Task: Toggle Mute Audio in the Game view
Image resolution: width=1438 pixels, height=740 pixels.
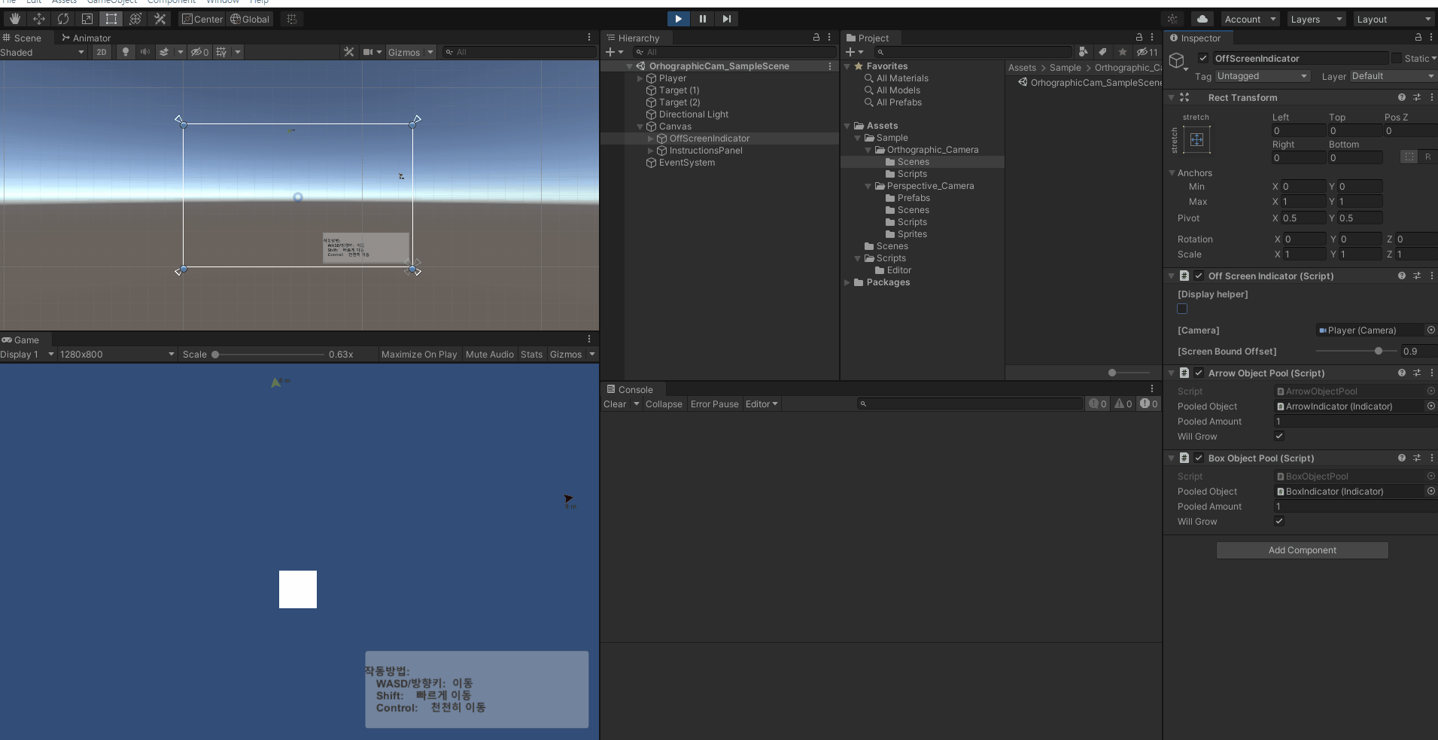Action: click(490, 354)
